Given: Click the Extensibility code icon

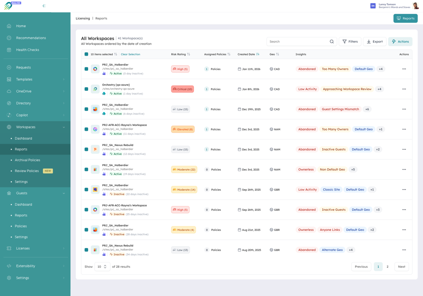Looking at the screenshot, I should tap(9, 266).
